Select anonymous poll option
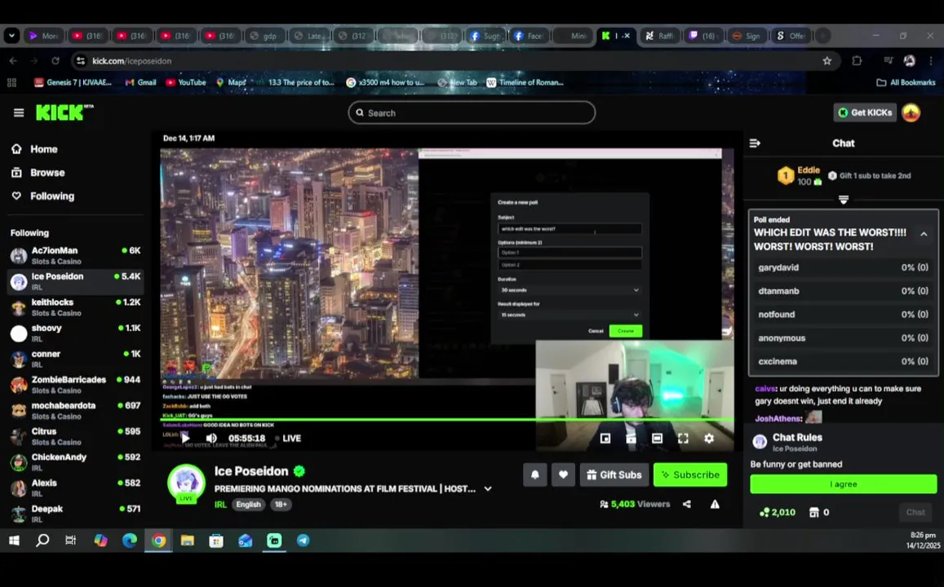Image resolution: width=944 pixels, height=587 pixels. [843, 338]
